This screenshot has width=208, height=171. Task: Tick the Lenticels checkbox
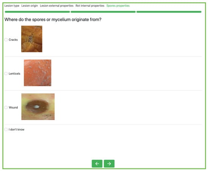click(6, 74)
